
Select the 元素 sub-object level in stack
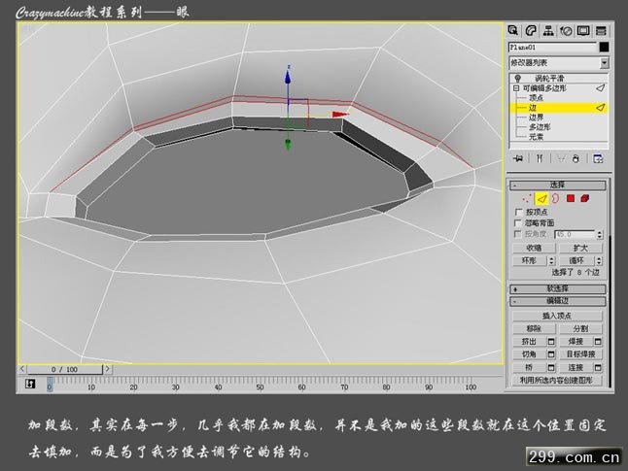tap(536, 137)
